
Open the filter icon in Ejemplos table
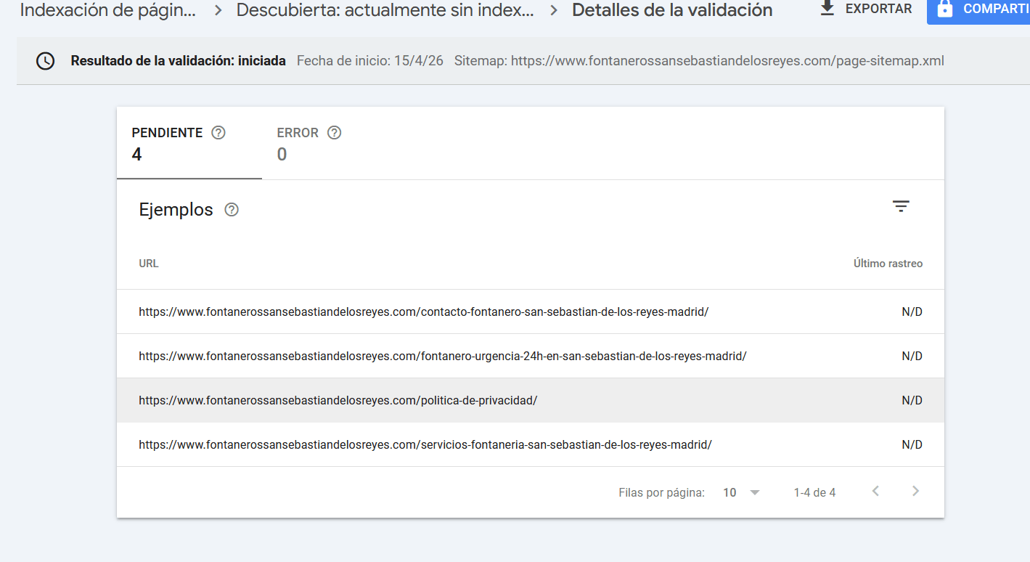901,207
